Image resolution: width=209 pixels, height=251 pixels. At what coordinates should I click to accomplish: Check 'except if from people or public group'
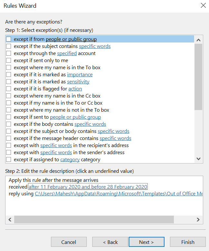[x=9, y=39]
